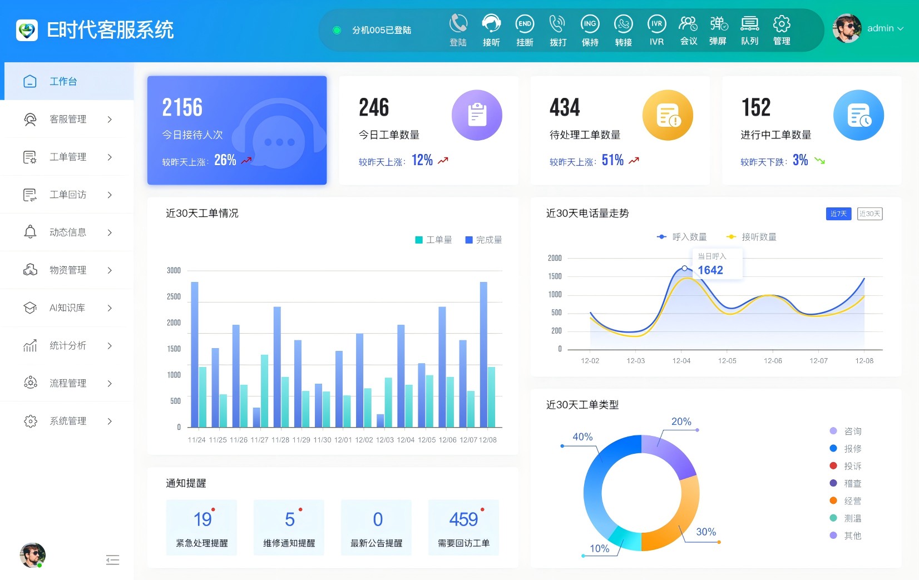Screen dimensions: 919x580
Task: Open the 队列 queue icon
Action: pos(750,23)
